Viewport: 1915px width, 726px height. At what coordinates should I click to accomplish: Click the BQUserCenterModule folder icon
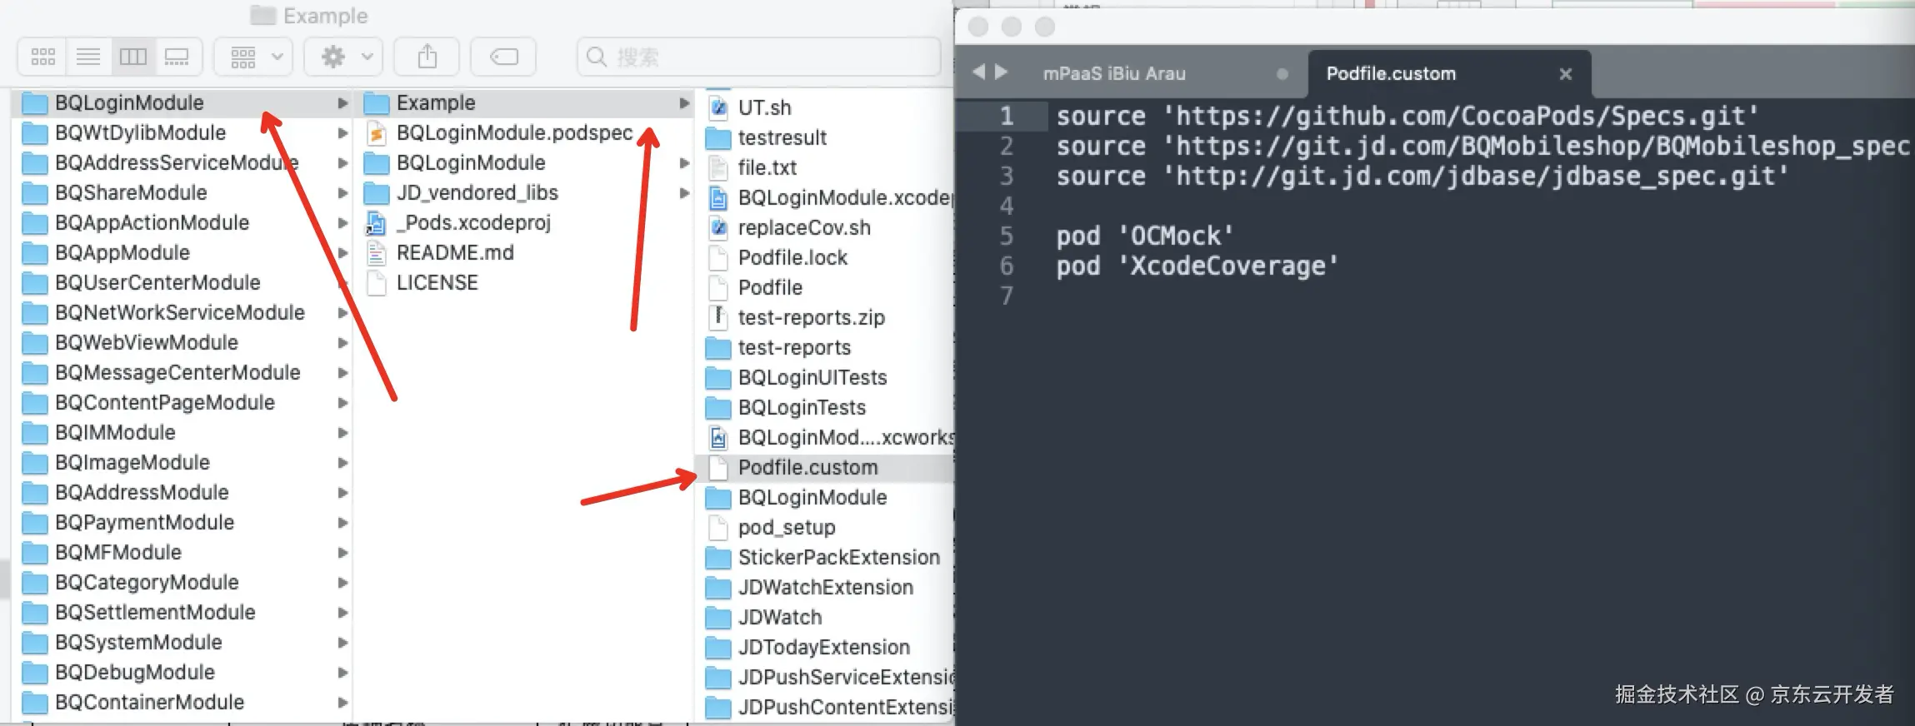[34, 283]
